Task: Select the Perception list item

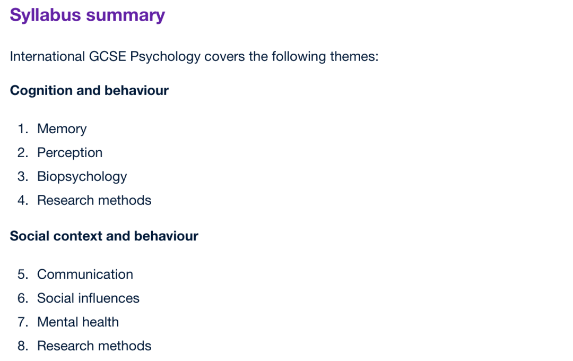Action: click(x=70, y=152)
